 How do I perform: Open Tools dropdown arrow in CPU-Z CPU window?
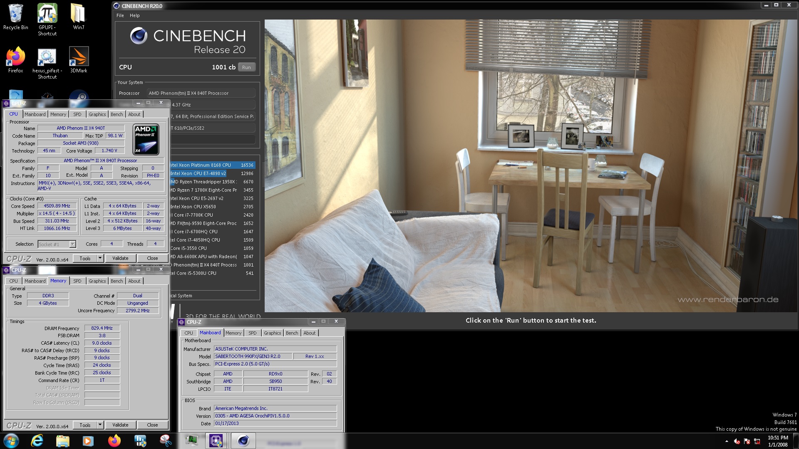[100, 258]
